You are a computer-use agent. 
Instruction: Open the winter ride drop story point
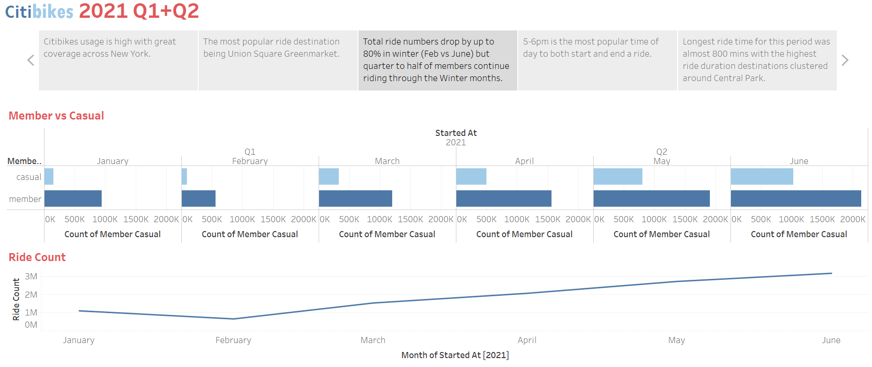click(437, 60)
